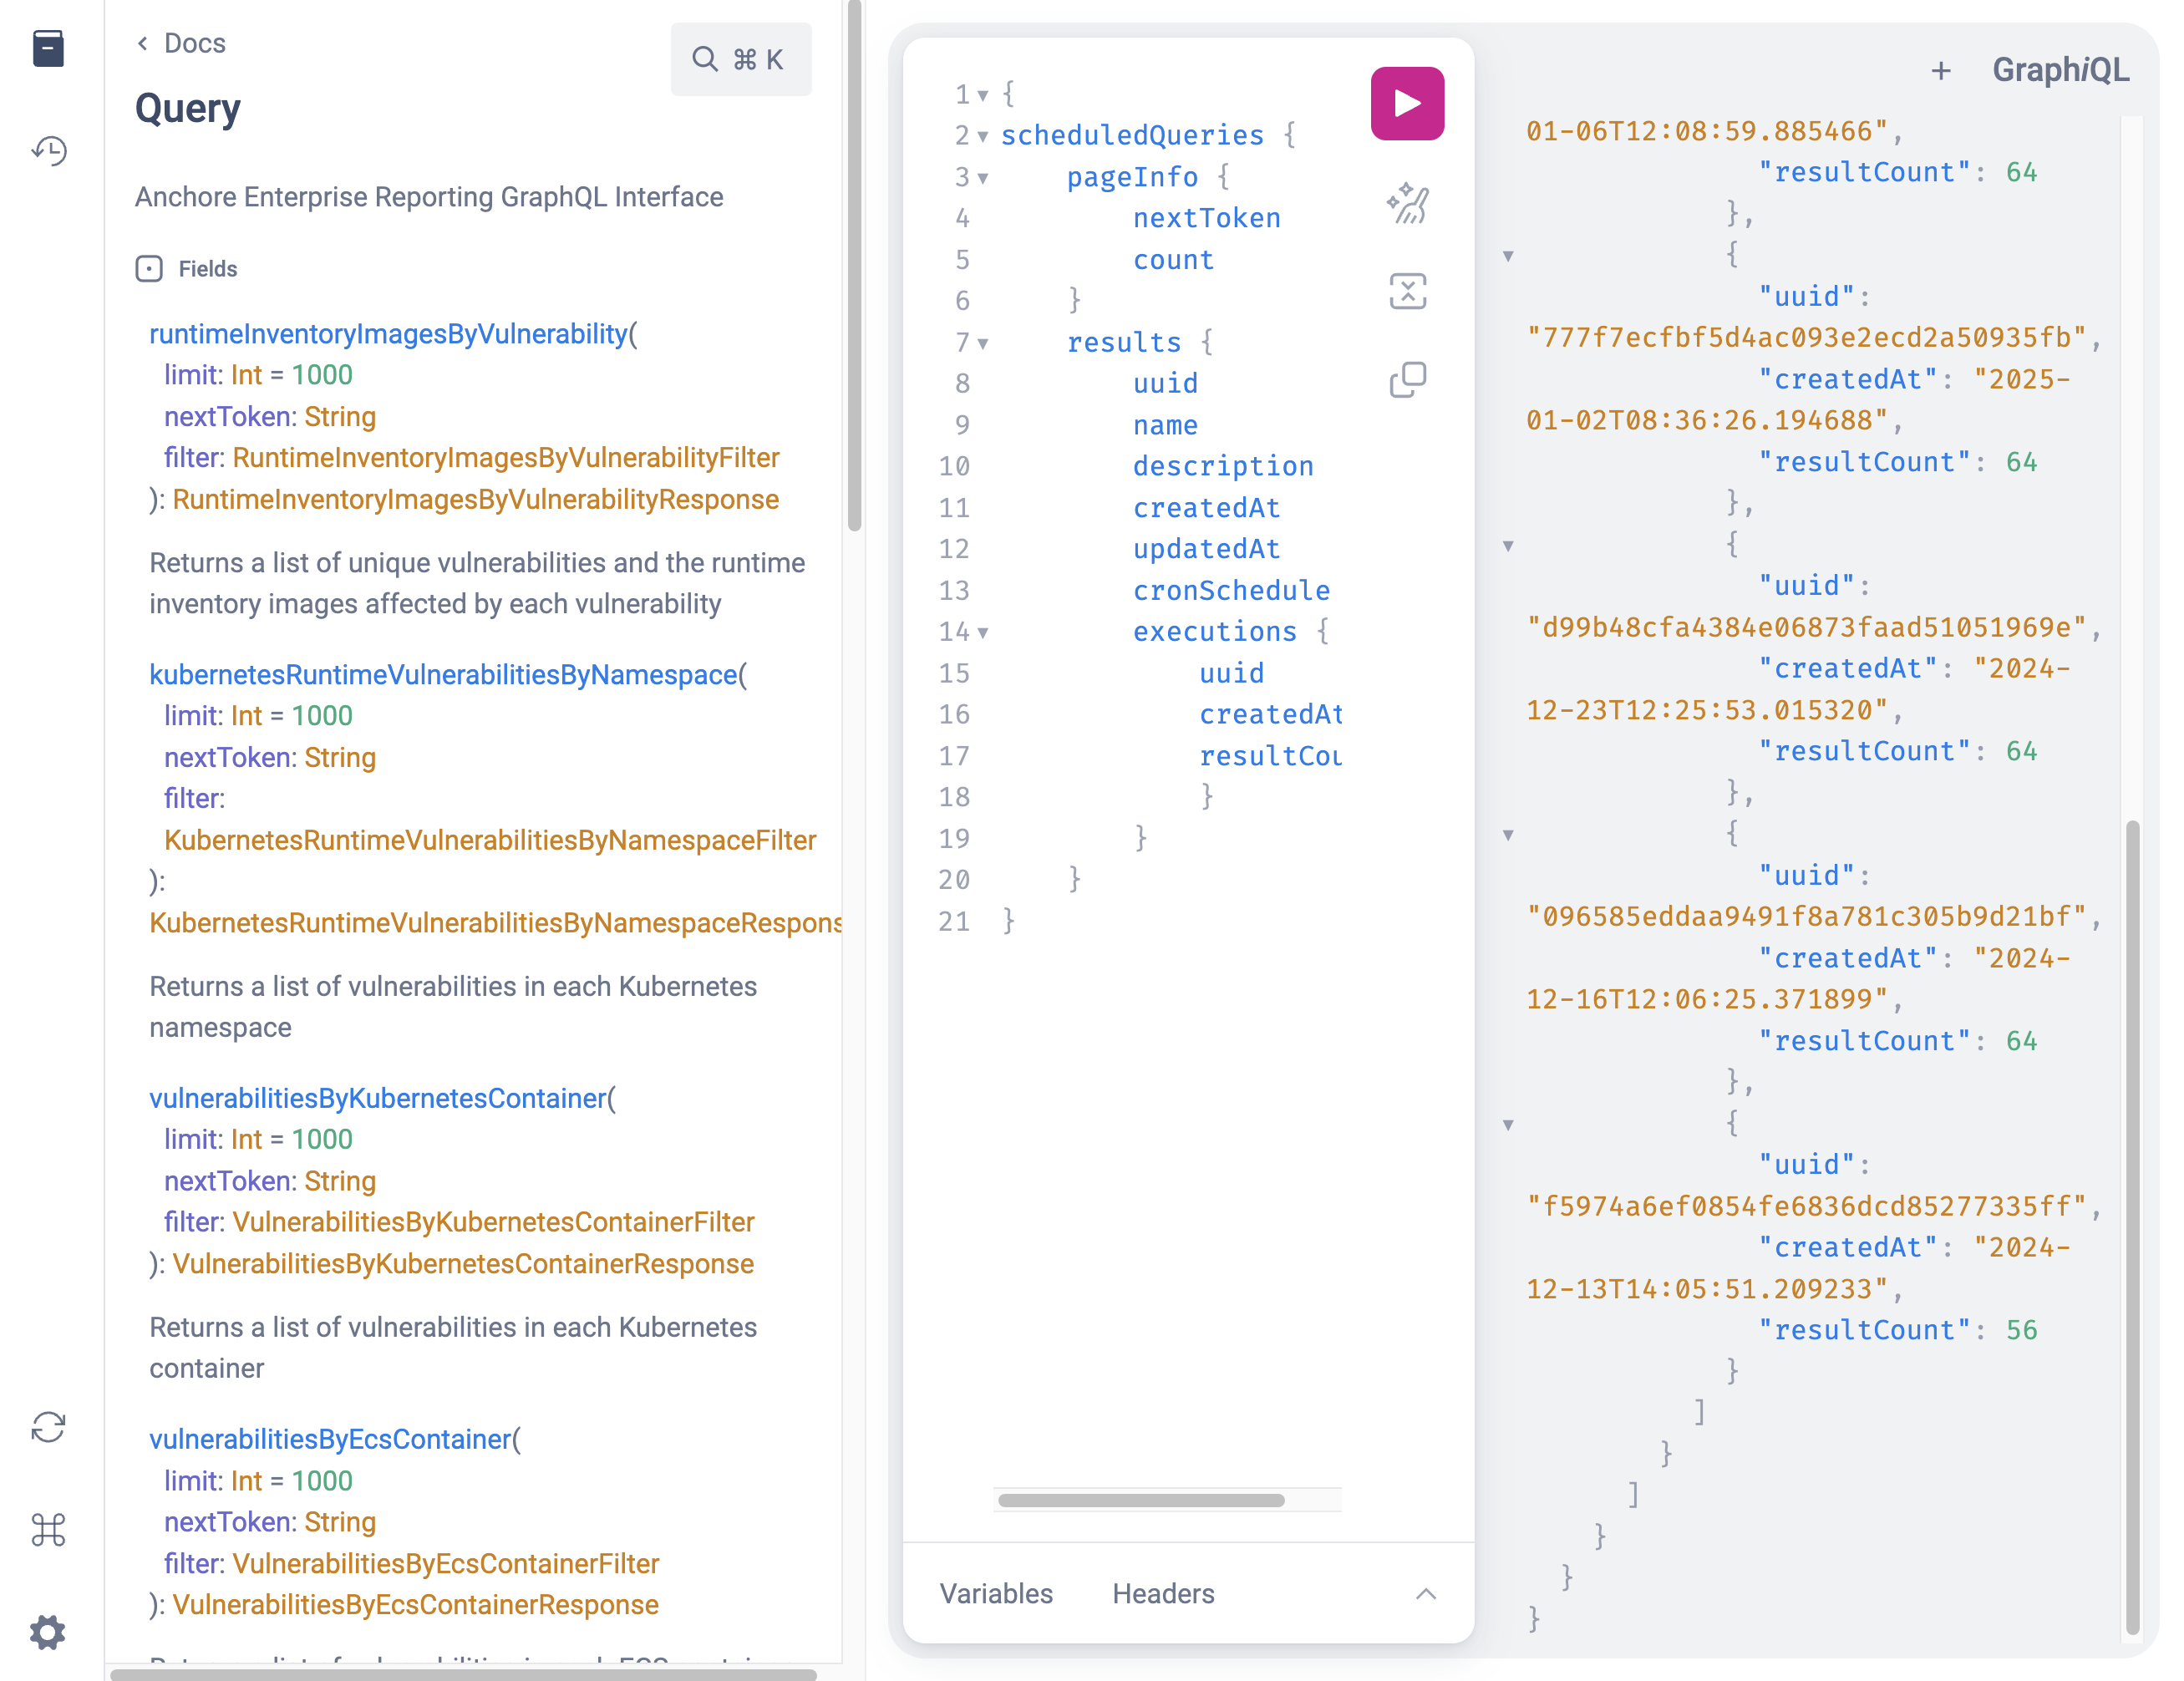Open the kubernetesRuntimeVulnerabilitiesByNamespace field docs
This screenshot has height=1681, width=2184.
(x=440, y=675)
